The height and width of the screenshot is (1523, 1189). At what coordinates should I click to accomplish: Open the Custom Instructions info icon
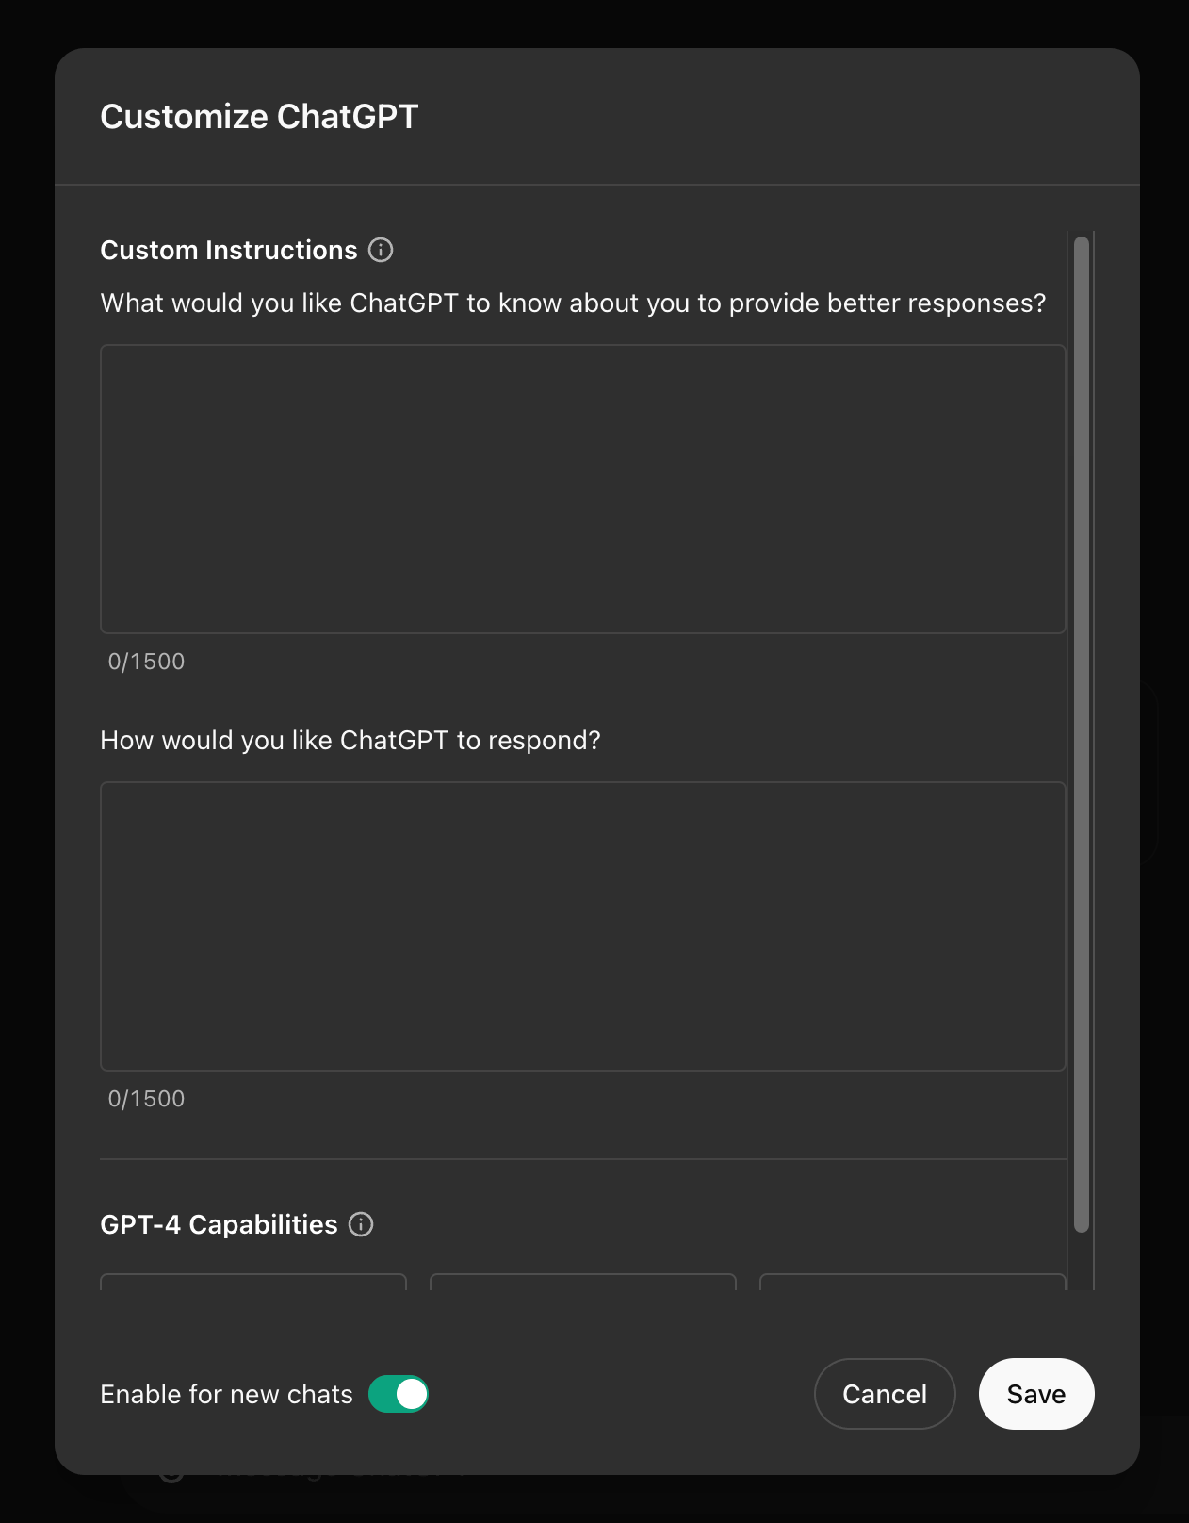[x=381, y=250]
